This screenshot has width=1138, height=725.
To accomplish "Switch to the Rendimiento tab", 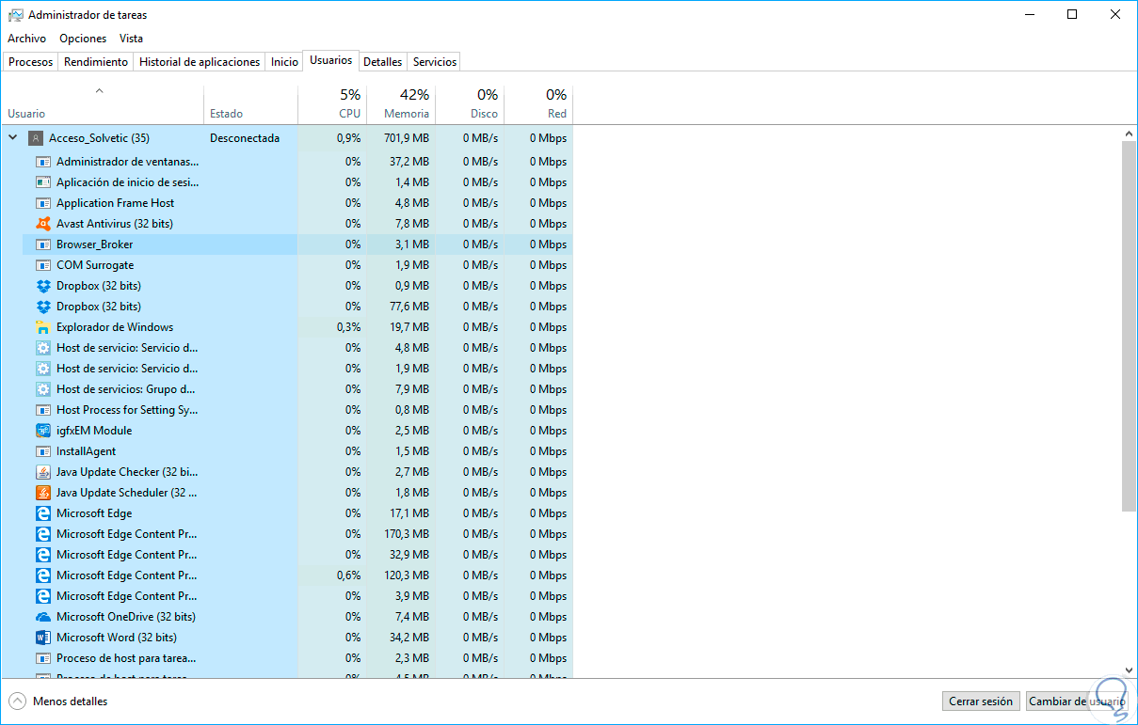I will [x=96, y=62].
